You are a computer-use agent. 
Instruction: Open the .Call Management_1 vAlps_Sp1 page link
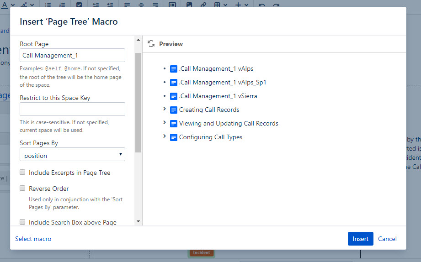tap(223, 82)
